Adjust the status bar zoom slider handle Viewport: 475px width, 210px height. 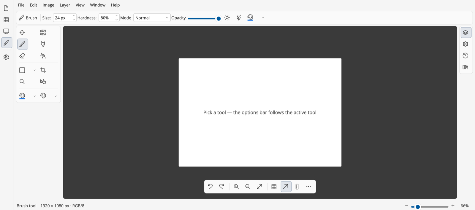(418, 207)
